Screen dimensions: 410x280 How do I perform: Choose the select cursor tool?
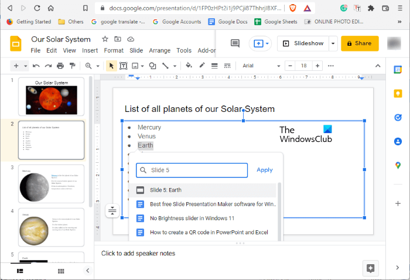[111, 66]
